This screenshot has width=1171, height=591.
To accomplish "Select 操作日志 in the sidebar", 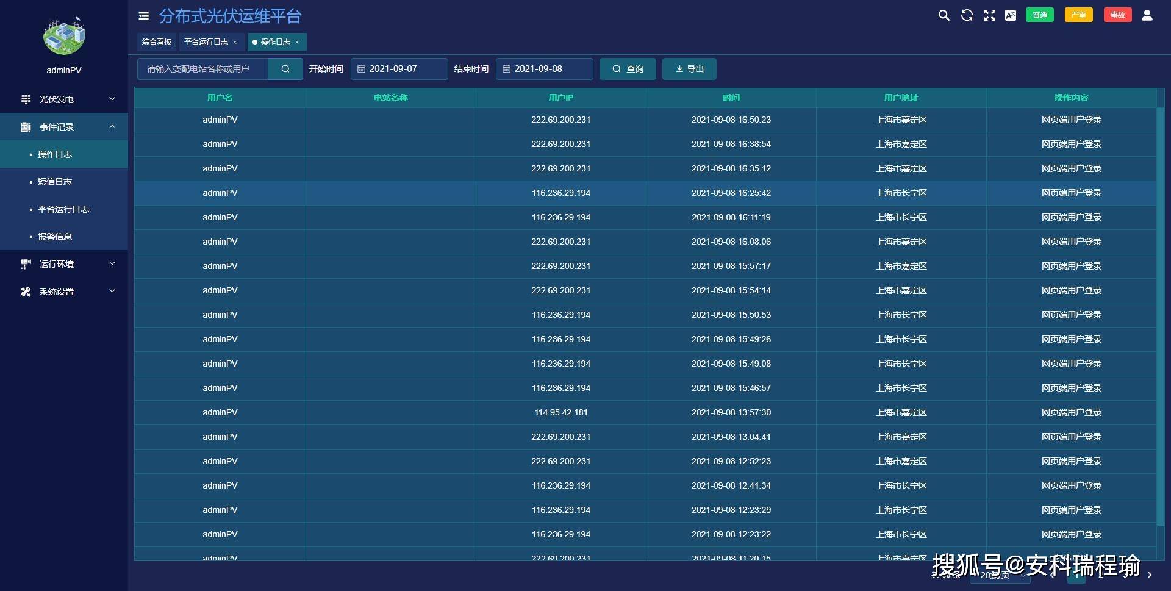I will pos(64,154).
